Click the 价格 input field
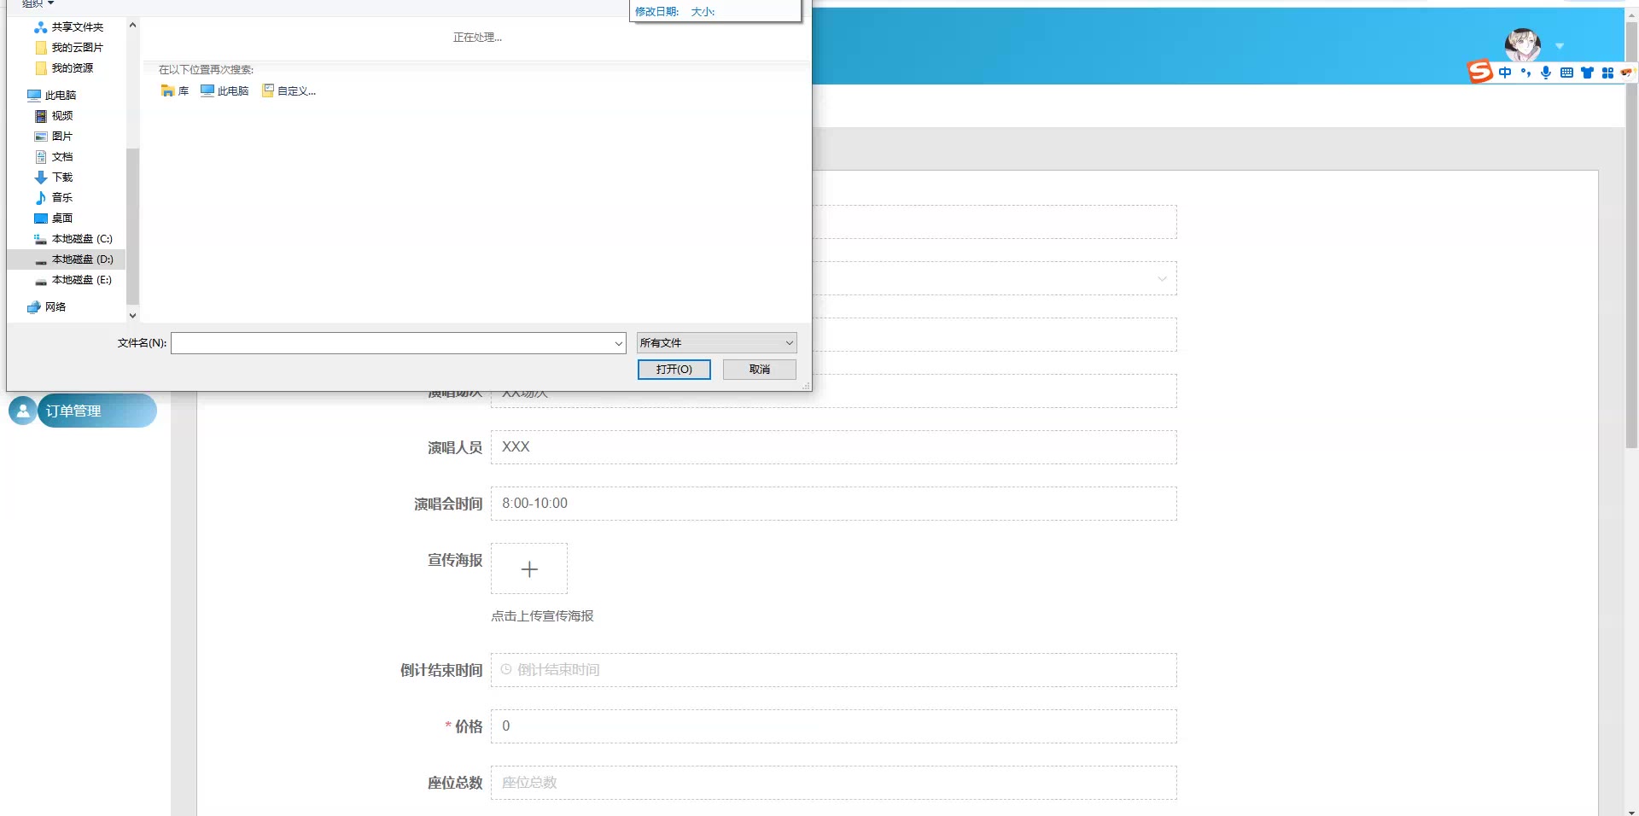The width and height of the screenshot is (1639, 816). pyautogui.click(x=834, y=726)
